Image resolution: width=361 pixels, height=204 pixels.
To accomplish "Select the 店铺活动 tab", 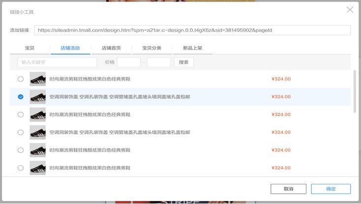I will 70,48.
